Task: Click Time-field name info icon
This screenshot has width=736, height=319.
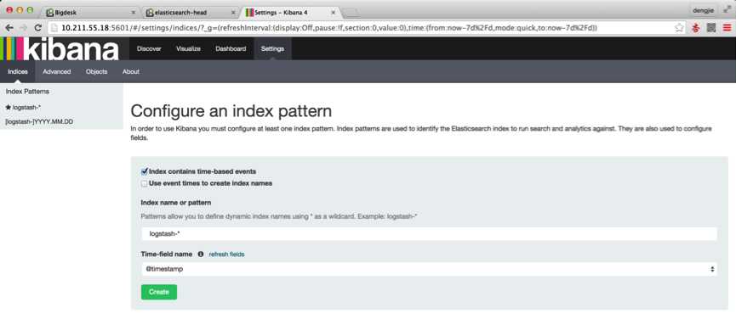Action: coord(201,255)
